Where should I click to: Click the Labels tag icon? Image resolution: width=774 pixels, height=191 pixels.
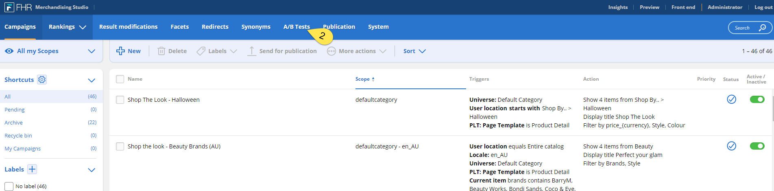[x=201, y=51]
